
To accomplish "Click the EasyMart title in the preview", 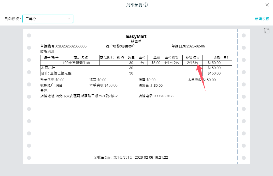I will coord(136,36).
